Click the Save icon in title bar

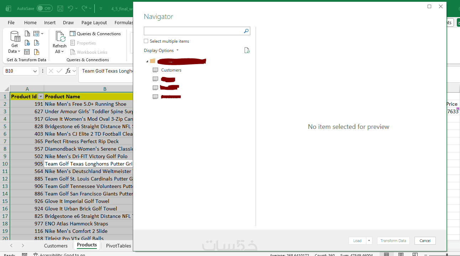[x=60, y=8]
